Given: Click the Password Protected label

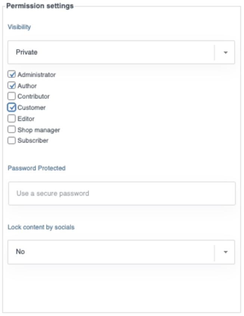Looking at the screenshot, I should click(x=37, y=168).
